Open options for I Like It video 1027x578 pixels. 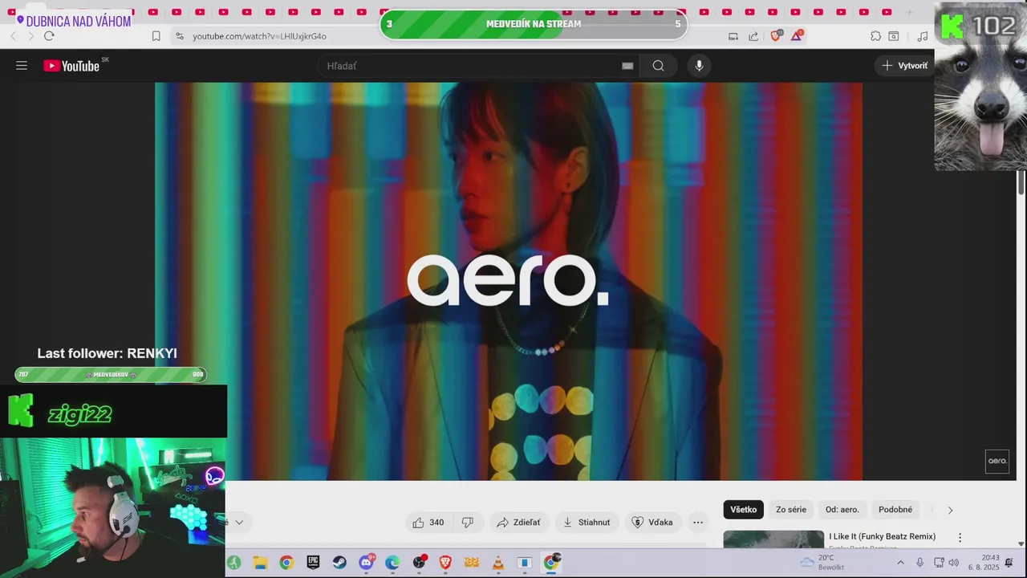click(x=960, y=538)
